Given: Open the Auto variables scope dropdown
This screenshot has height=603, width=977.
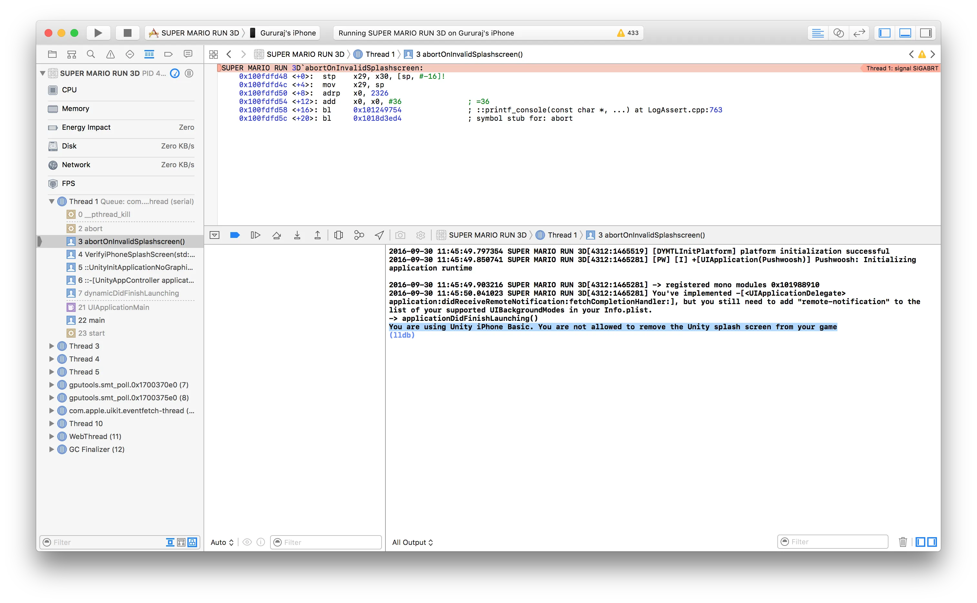Looking at the screenshot, I should (x=222, y=542).
